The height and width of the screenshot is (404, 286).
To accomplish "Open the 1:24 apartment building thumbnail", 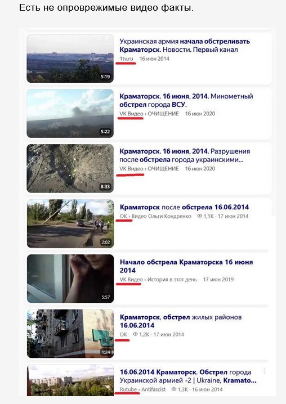I will 70,334.
